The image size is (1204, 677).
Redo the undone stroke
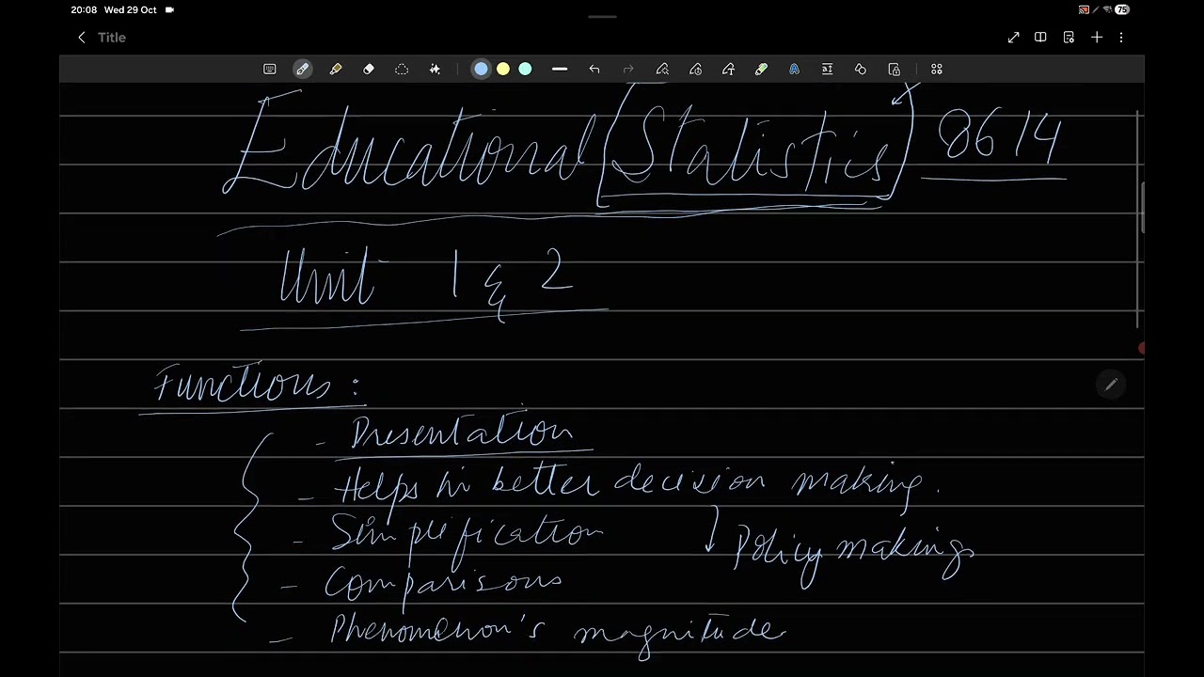click(x=628, y=69)
